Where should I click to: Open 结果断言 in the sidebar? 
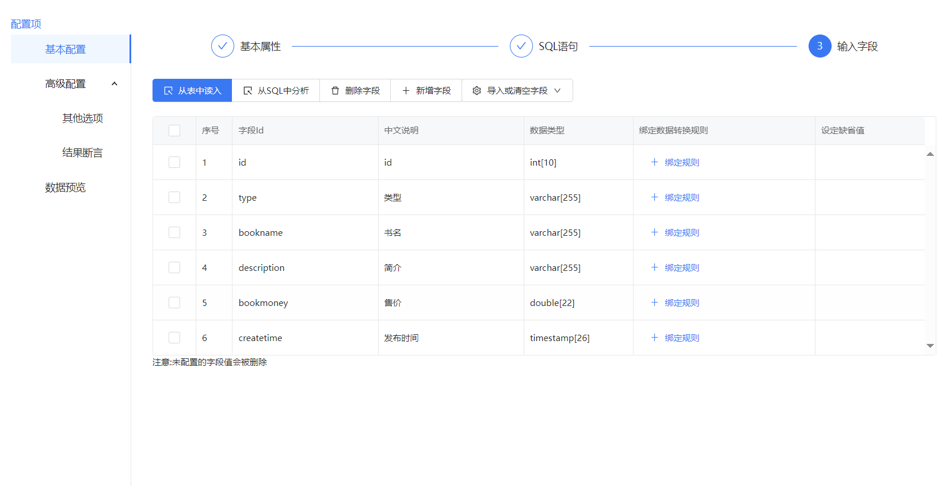coord(82,152)
